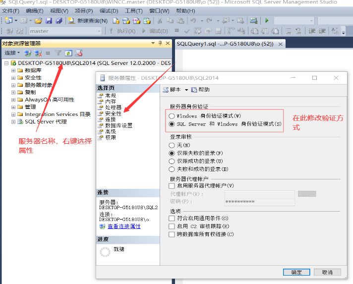The width and height of the screenshot is (353, 284).
Task: Click the Cut scissors icon
Action: pos(160,21)
